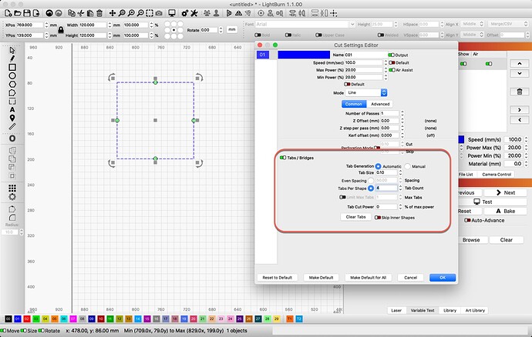
Task: Open the camera capture icon in the toolbar
Action: tap(159, 13)
